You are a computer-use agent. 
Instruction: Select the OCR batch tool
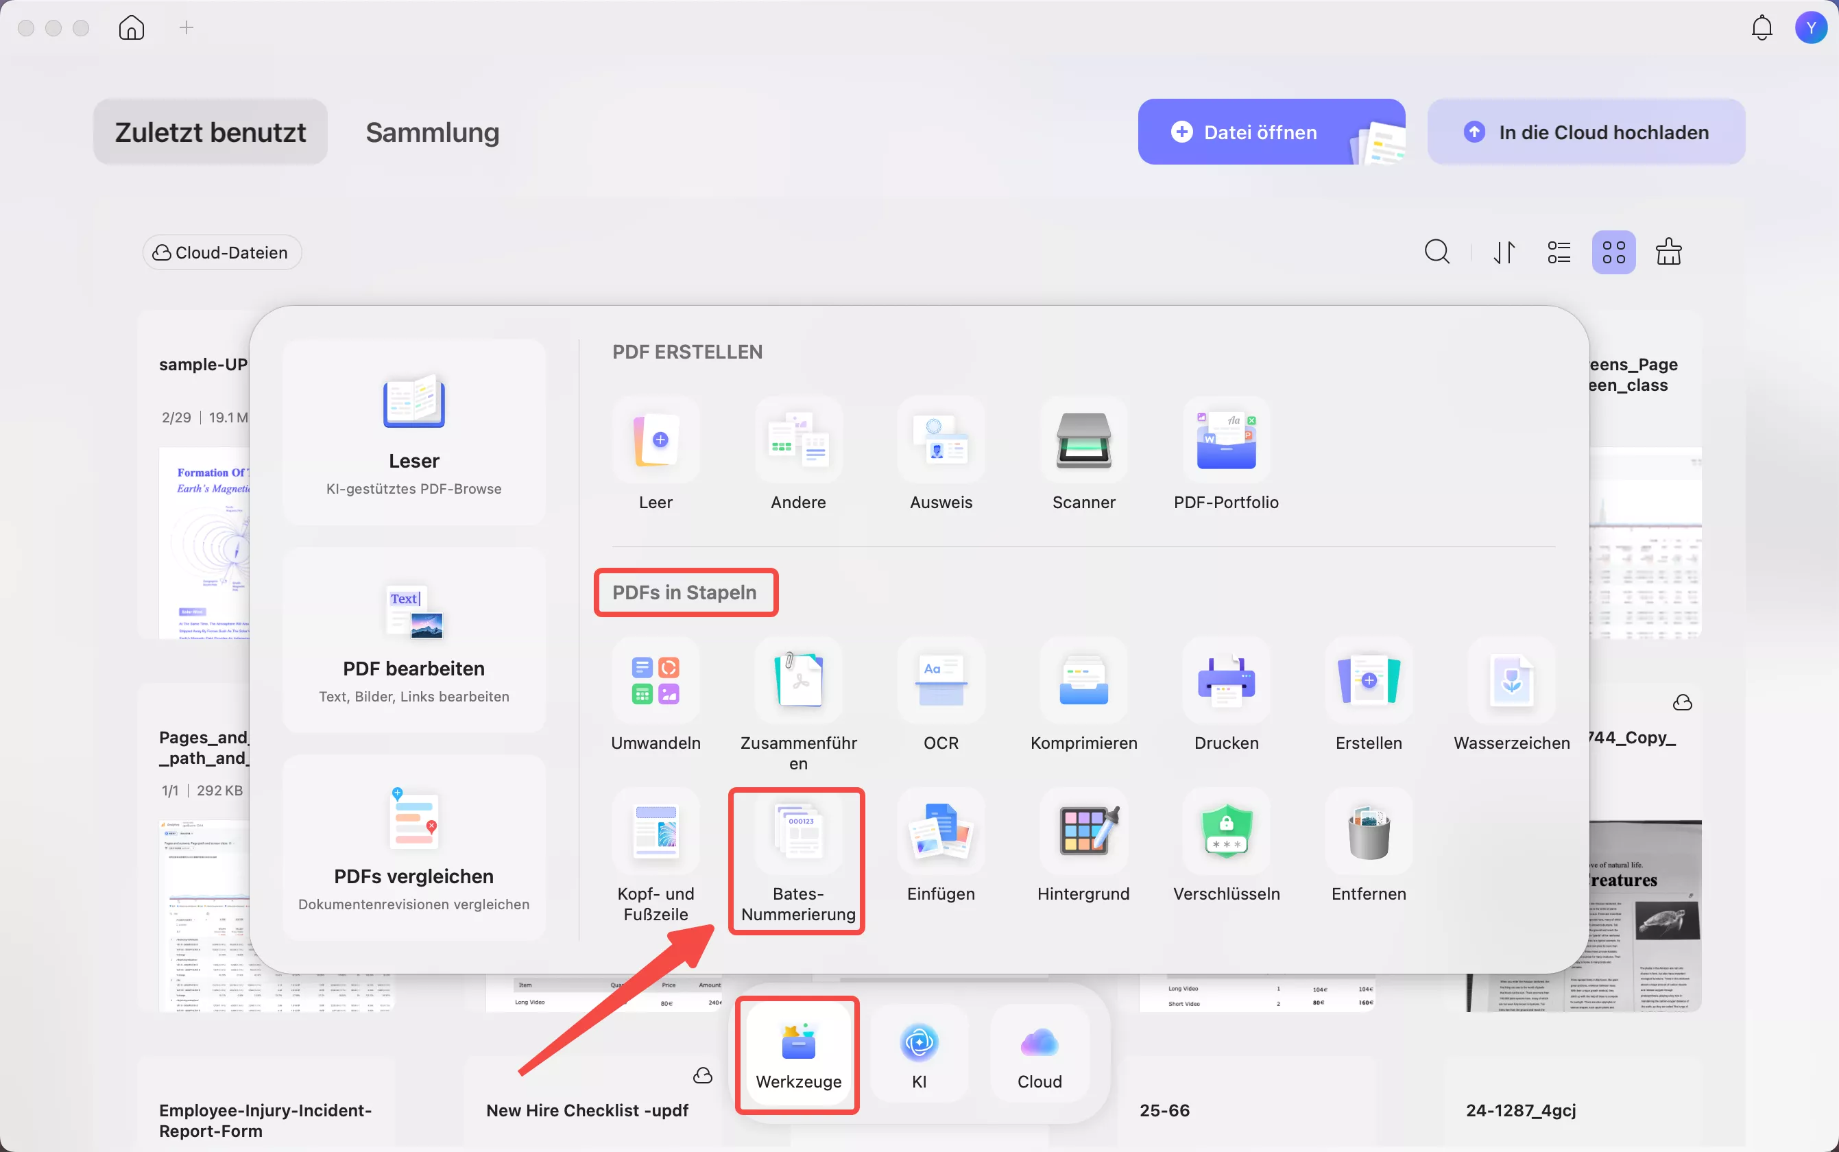(940, 681)
